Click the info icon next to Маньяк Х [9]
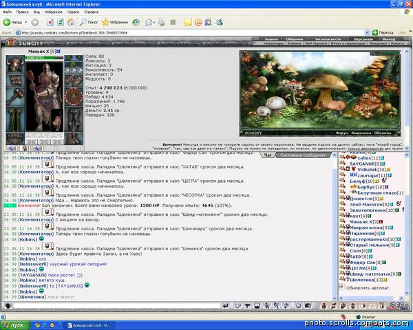Viewport: 413px width, 330px height. pos(59,52)
